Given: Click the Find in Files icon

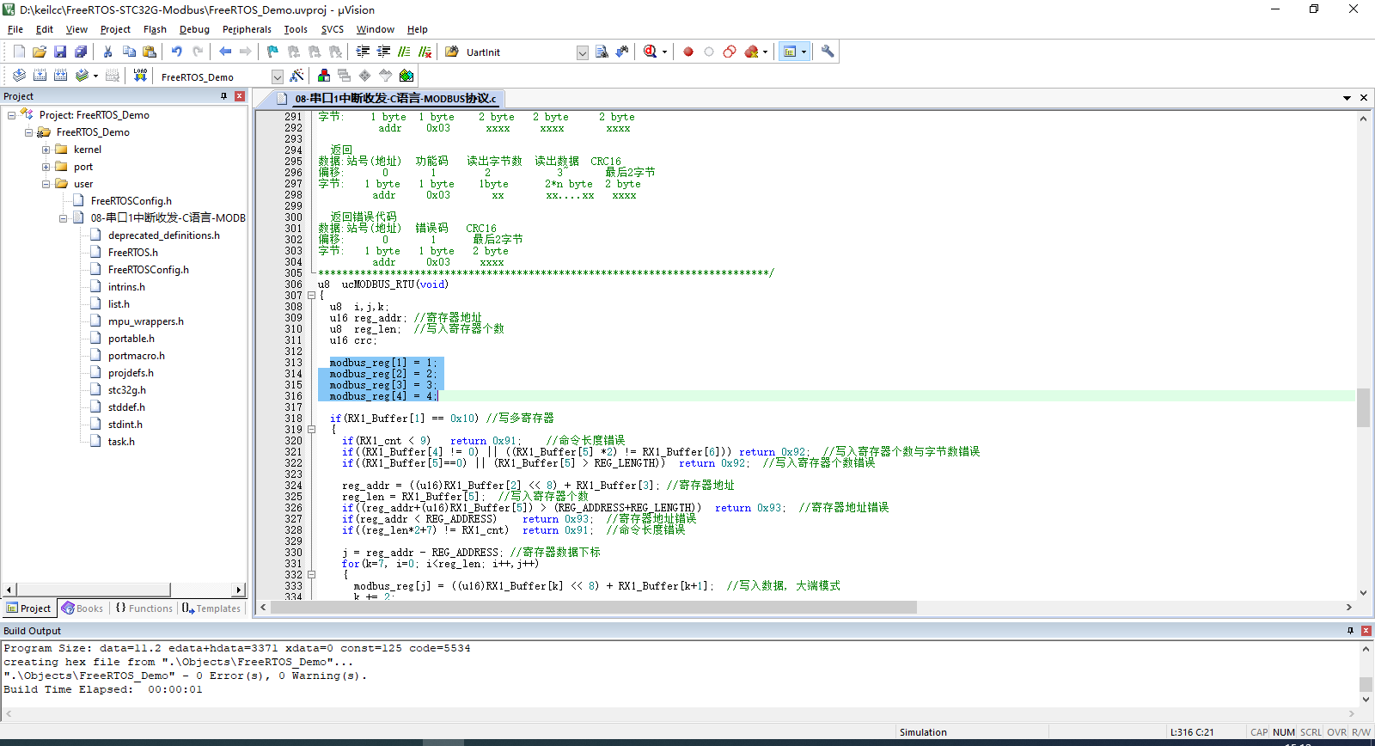Looking at the screenshot, I should [x=451, y=52].
